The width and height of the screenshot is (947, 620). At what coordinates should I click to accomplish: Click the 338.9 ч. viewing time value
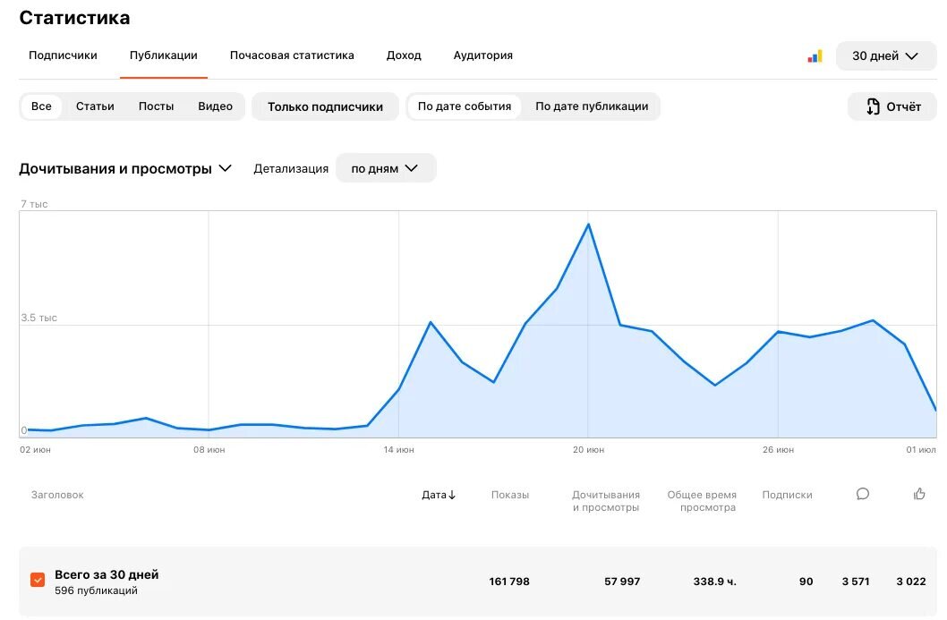714,582
